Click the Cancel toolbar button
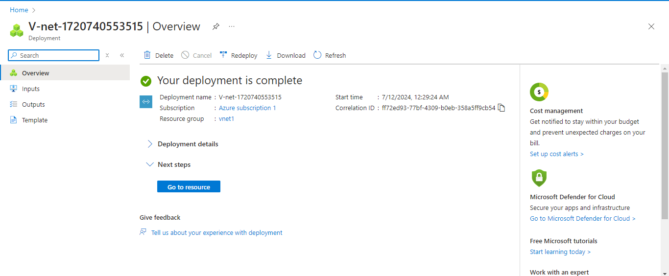The width and height of the screenshot is (669, 276). coord(196,55)
